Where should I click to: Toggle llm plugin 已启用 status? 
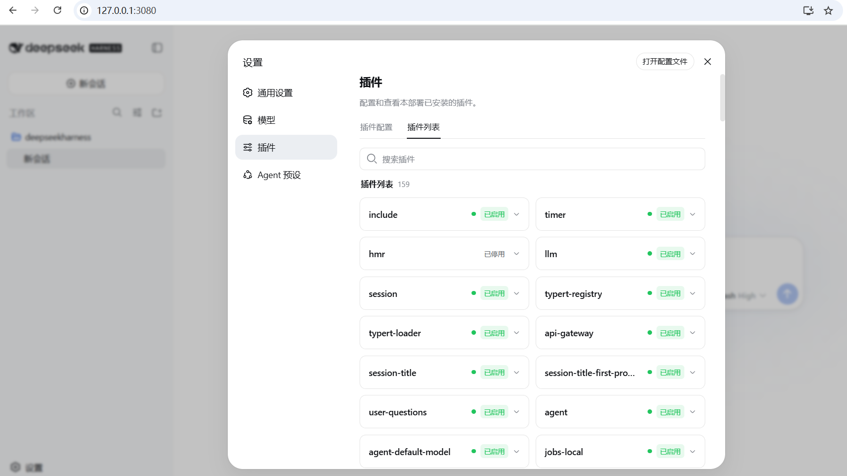pos(670,254)
